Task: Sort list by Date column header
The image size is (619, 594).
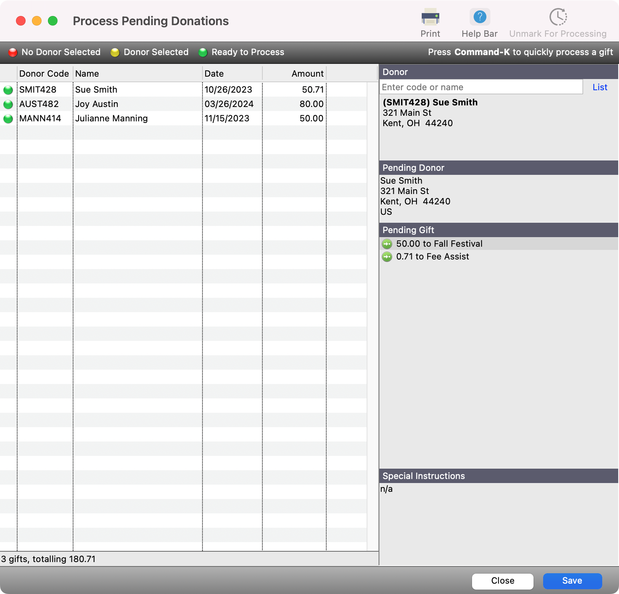Action: (x=232, y=73)
